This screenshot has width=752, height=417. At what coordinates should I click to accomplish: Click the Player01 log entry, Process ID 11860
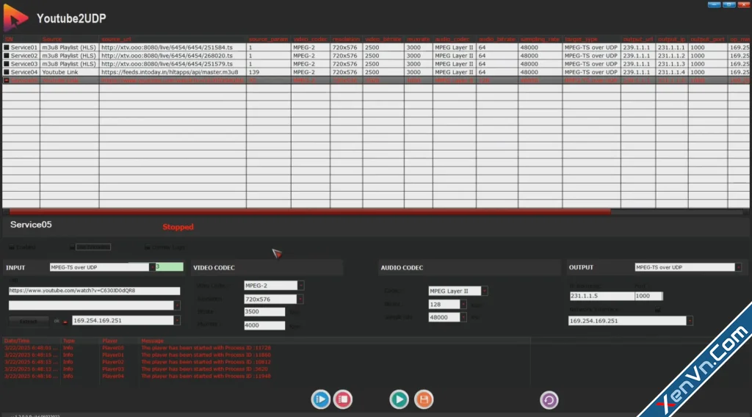tap(266, 355)
